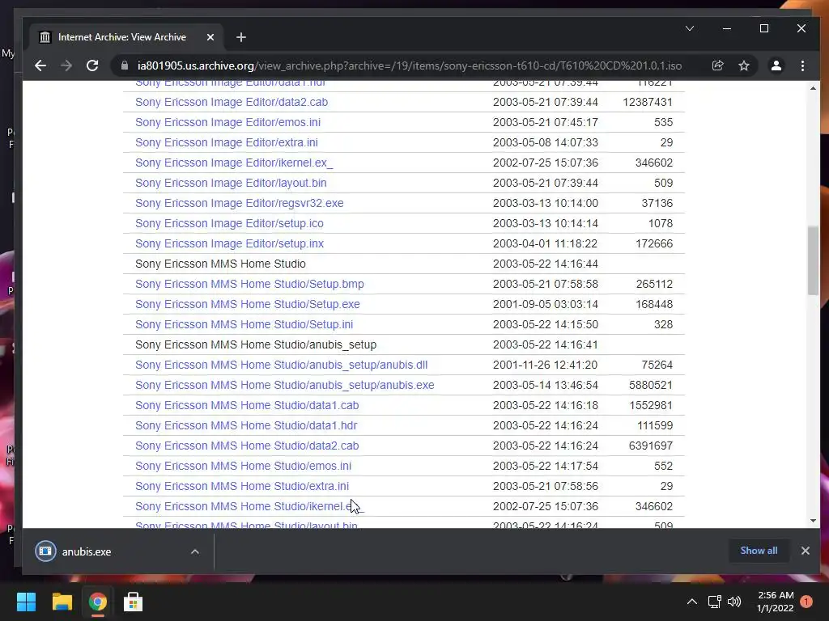Bookmark this page with the star icon
The image size is (829, 621).
(744, 65)
